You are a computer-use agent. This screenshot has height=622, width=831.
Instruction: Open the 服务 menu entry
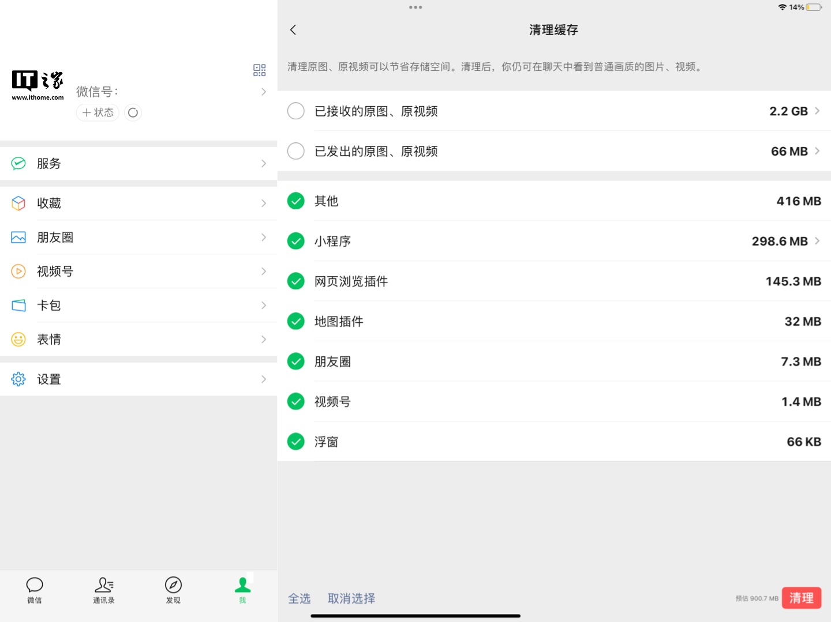[x=138, y=164]
